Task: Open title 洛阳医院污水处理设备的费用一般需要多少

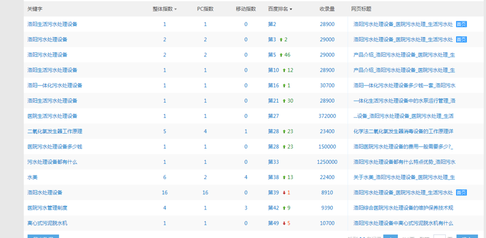Action: click(403, 147)
